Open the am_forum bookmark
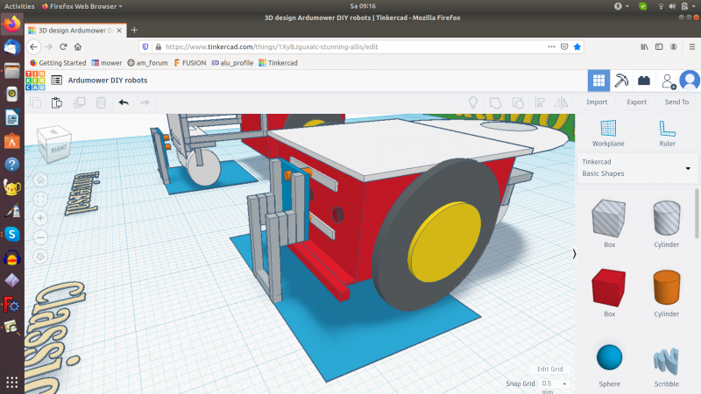The width and height of the screenshot is (701, 394). click(147, 63)
